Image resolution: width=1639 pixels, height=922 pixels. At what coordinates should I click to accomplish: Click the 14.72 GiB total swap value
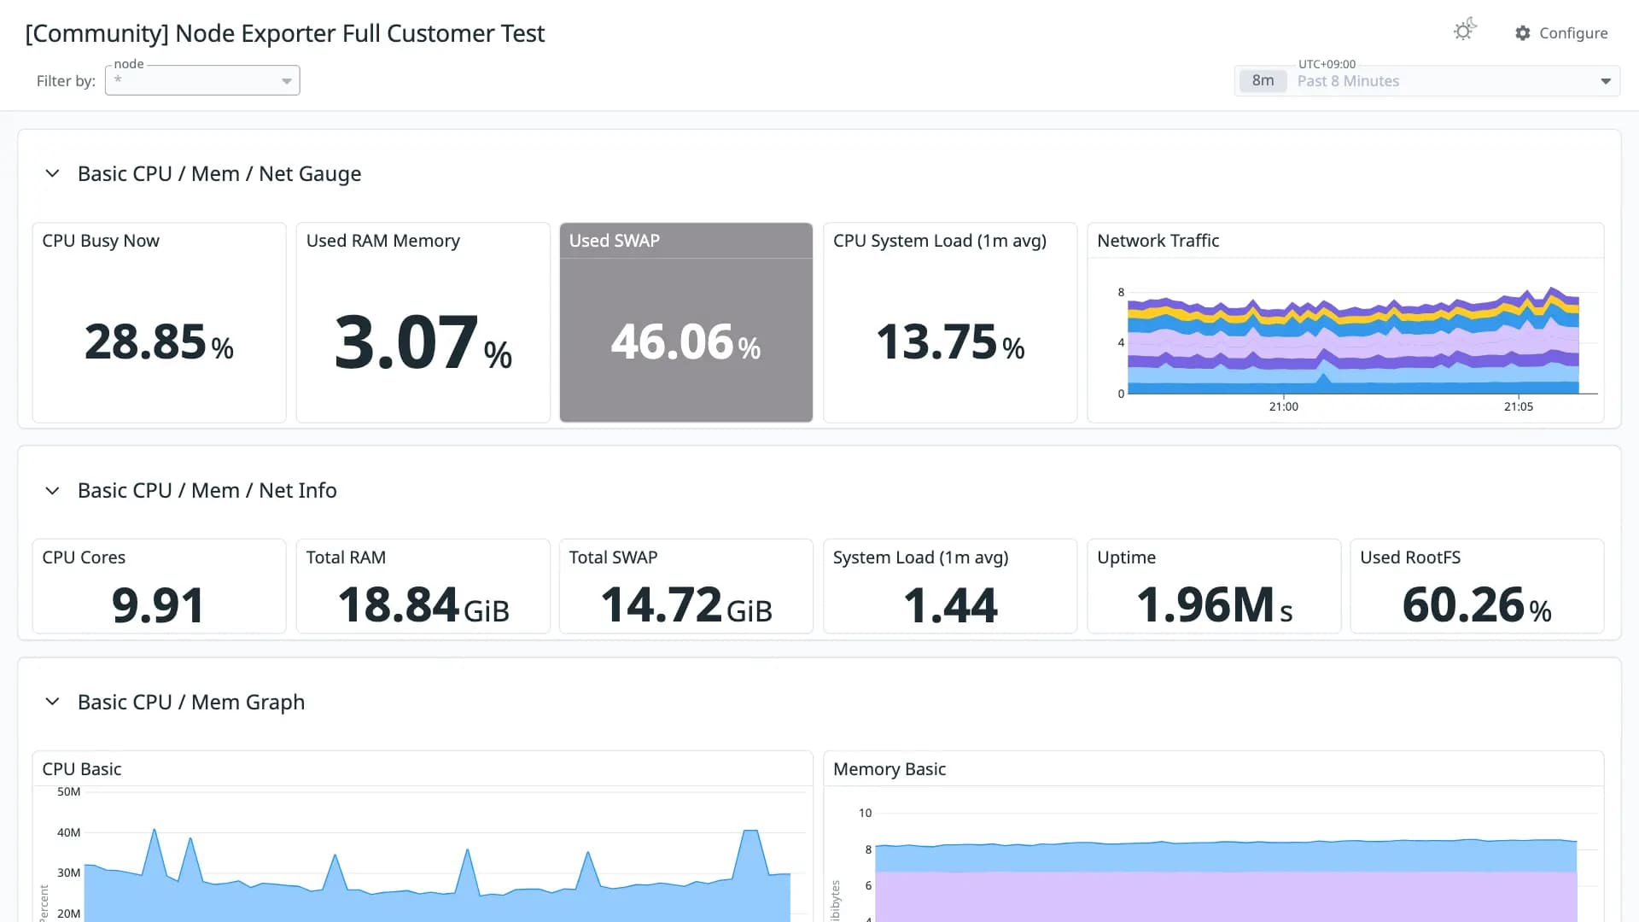686,605
